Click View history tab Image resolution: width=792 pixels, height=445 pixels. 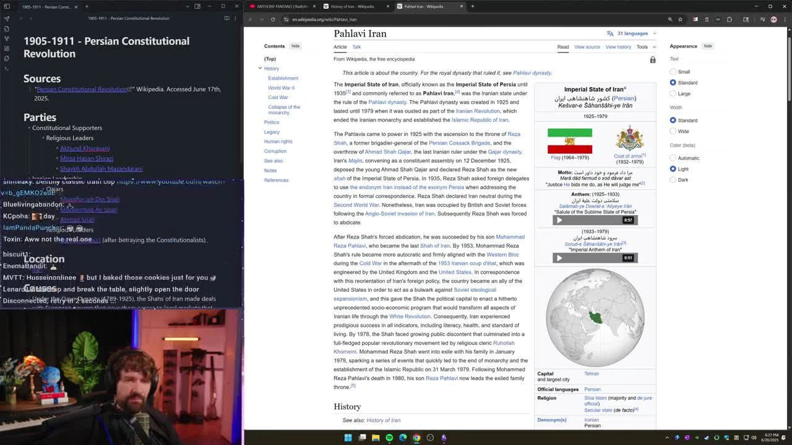tap(618, 47)
